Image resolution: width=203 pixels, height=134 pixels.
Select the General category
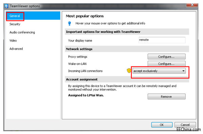click(33, 16)
